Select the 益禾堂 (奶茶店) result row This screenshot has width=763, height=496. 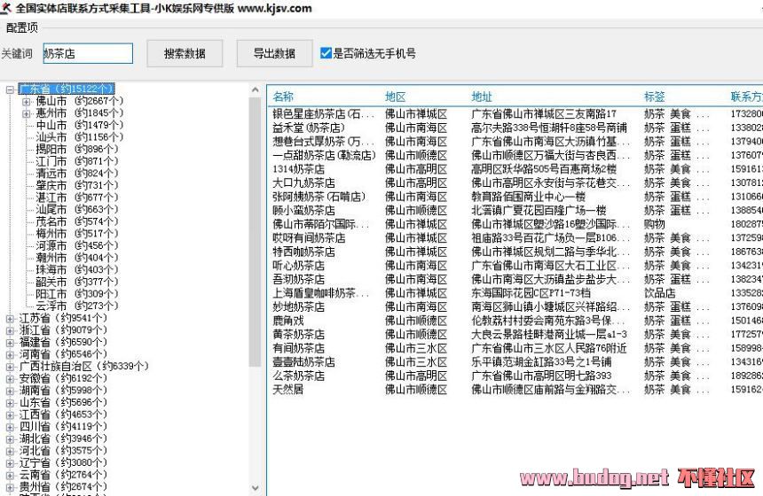303,128
